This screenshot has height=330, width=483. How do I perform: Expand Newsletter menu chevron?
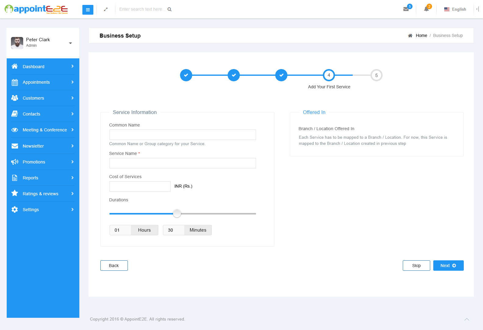(72, 146)
